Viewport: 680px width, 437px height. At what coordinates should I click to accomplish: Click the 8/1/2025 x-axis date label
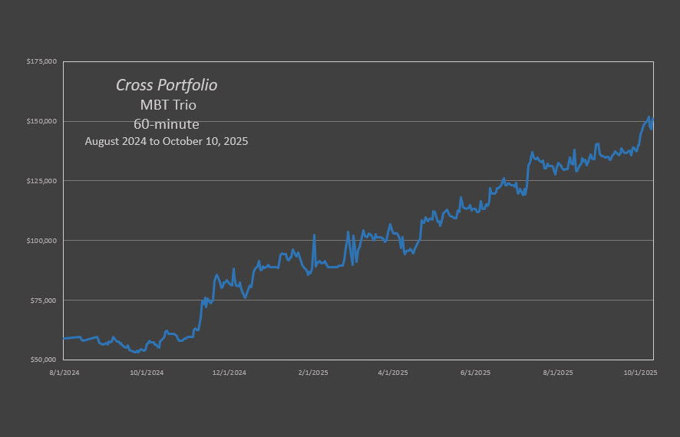coord(558,373)
